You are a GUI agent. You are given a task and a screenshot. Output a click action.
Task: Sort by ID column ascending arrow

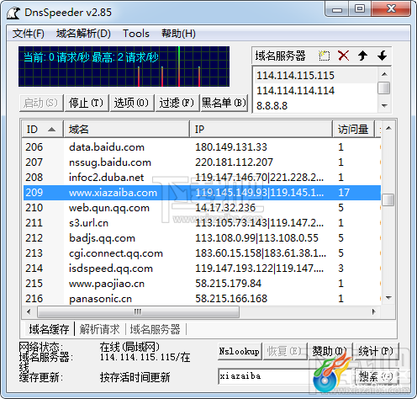[x=51, y=130]
